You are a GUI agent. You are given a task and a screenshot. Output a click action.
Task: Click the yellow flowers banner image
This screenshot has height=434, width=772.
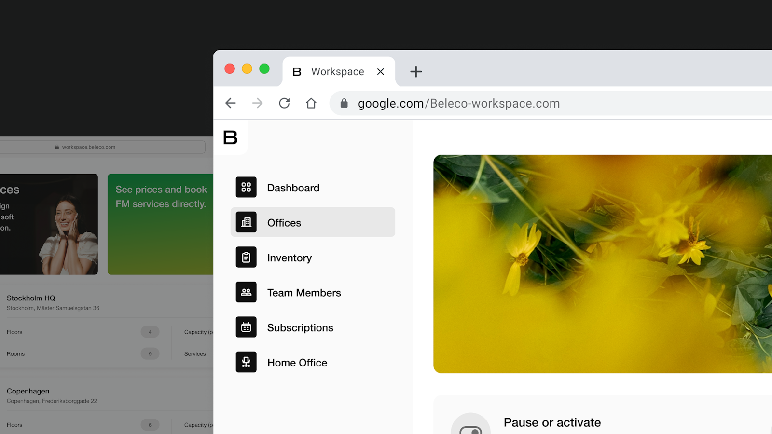coord(602,264)
